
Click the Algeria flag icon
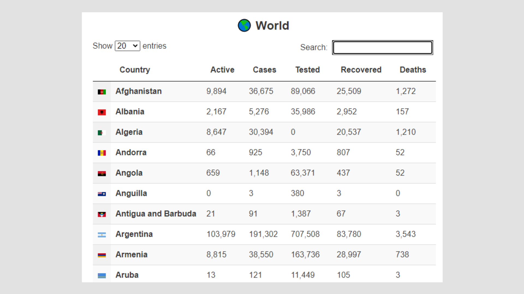(102, 133)
